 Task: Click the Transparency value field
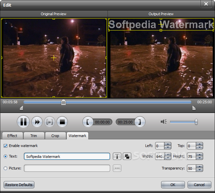[192, 168]
